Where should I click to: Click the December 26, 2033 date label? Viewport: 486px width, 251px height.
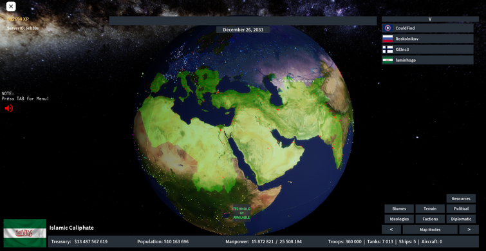click(x=243, y=30)
